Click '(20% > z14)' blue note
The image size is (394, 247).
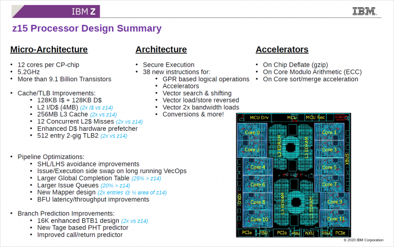pyautogui.click(x=115, y=186)
